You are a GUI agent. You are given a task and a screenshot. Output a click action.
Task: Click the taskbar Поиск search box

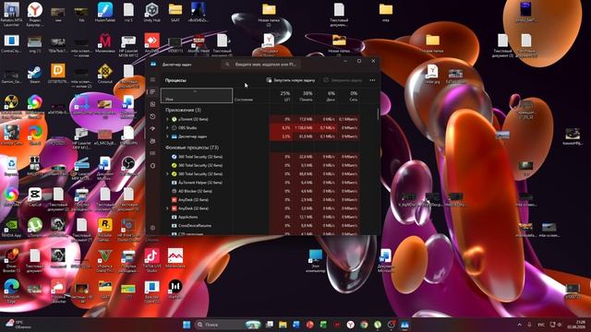(228, 325)
